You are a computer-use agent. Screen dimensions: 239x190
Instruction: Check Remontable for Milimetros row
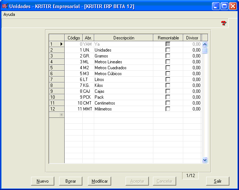[168, 109]
